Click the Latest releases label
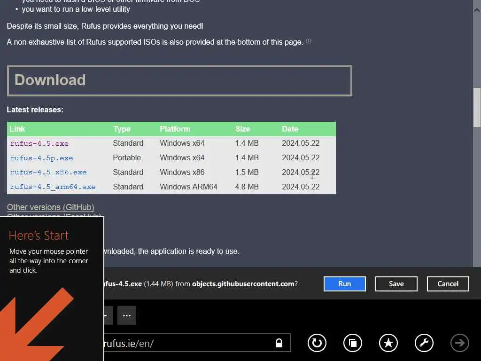Screen dimensions: 481x361 click(x=35, y=110)
